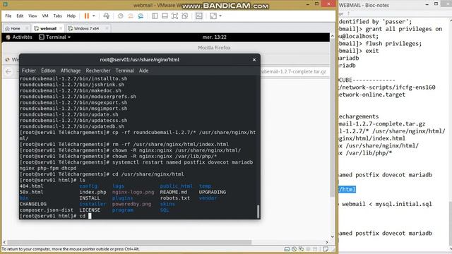Close the Home tab
452x254 pixels.
[27, 28]
